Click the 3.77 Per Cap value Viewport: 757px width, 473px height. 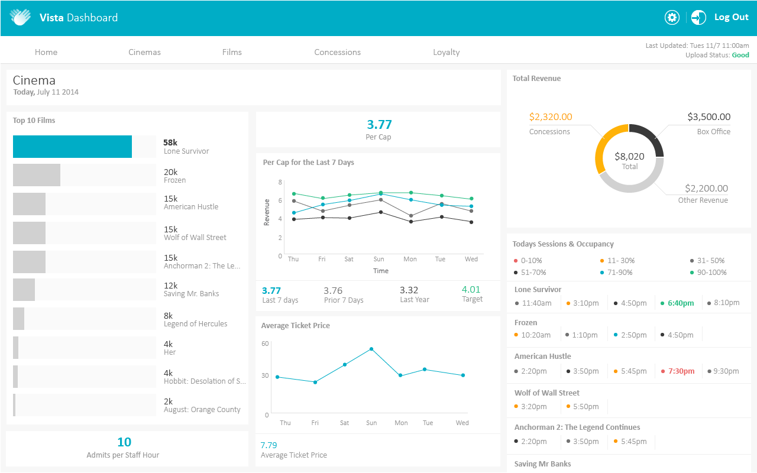pyautogui.click(x=379, y=125)
